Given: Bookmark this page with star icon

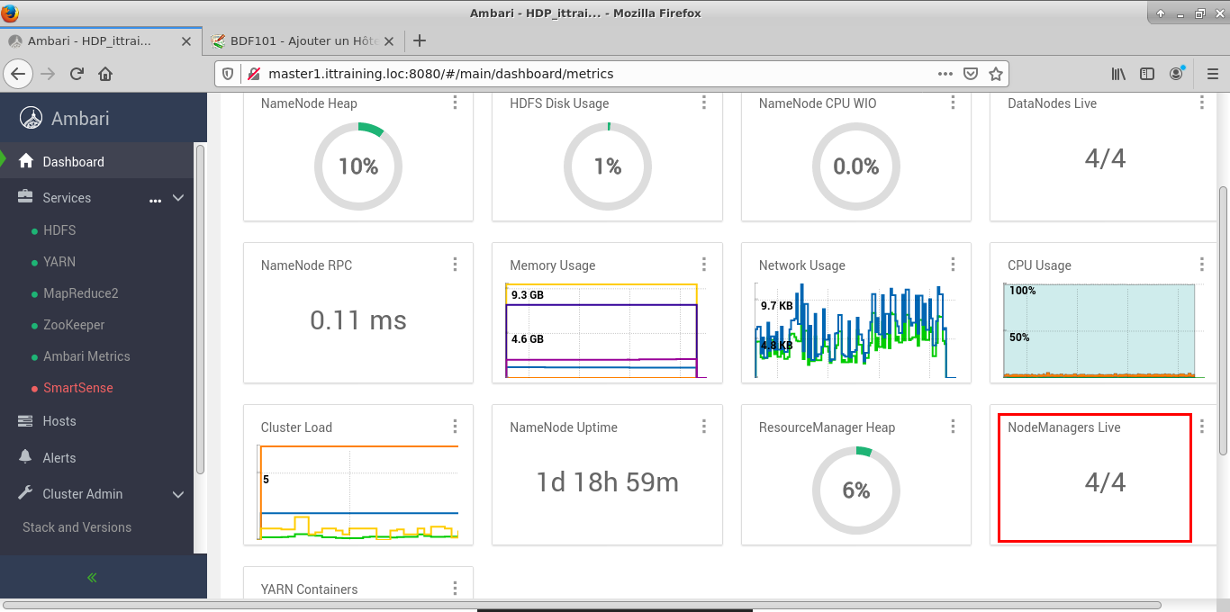Looking at the screenshot, I should coord(995,74).
